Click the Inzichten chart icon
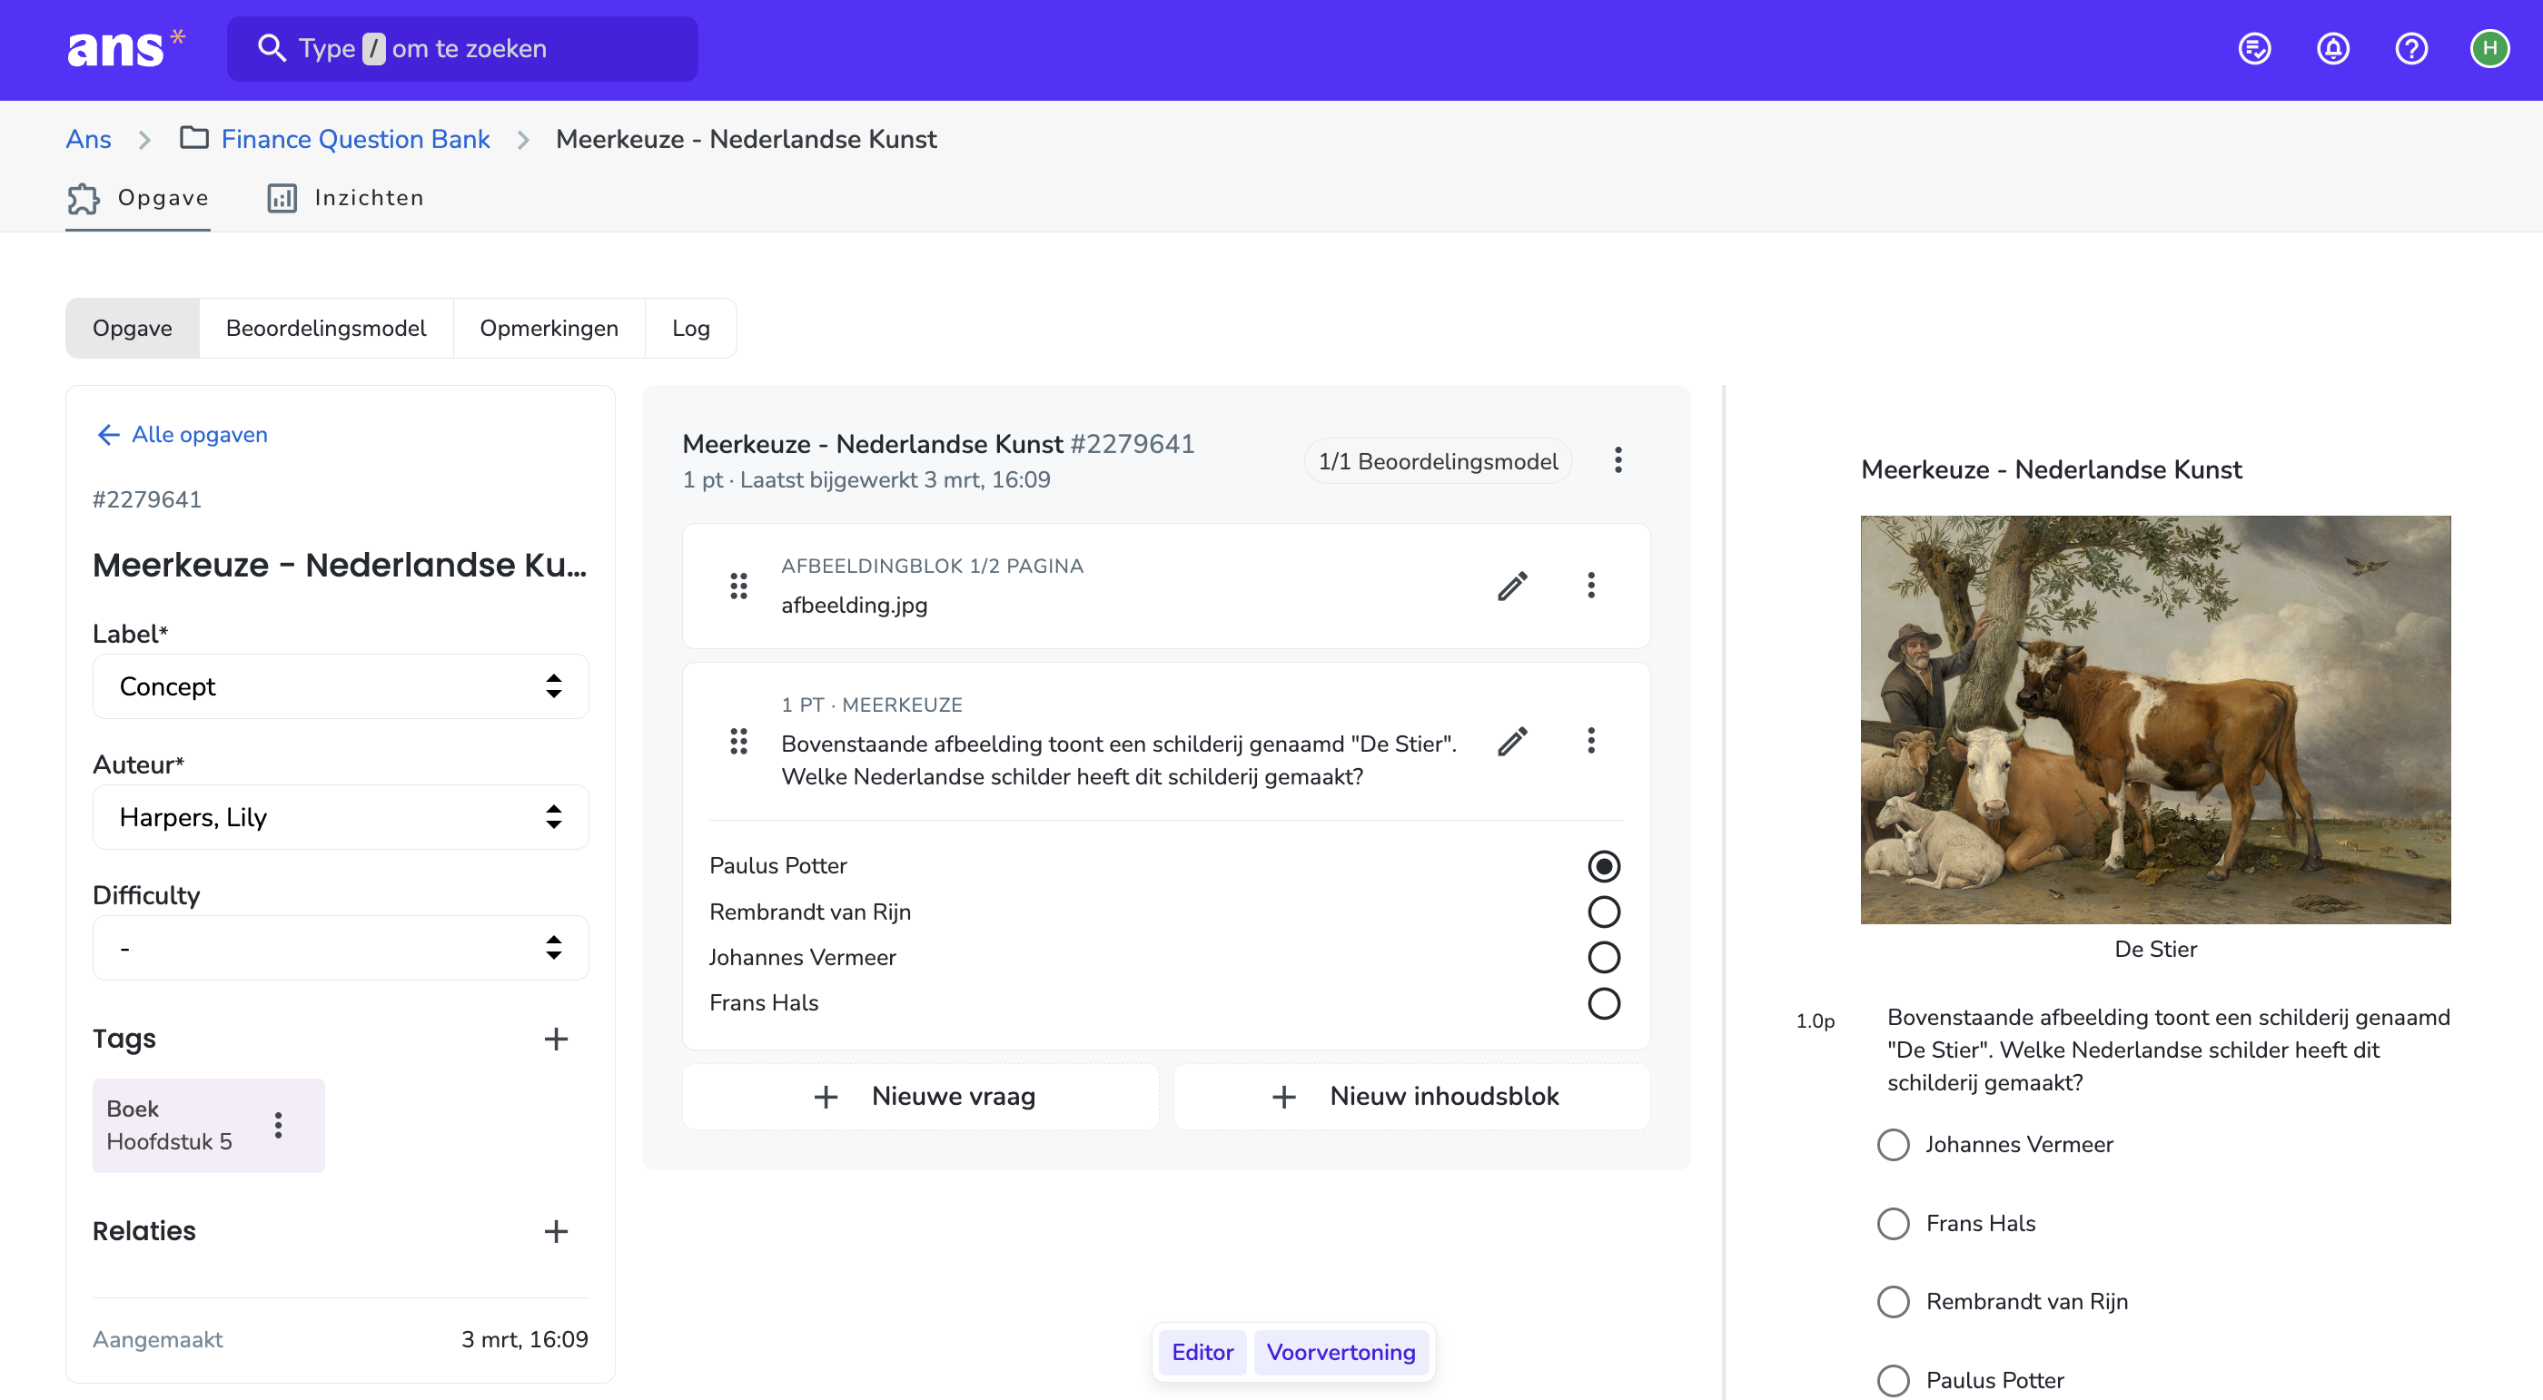Screen dimensions: 2543x1400 click(282, 198)
